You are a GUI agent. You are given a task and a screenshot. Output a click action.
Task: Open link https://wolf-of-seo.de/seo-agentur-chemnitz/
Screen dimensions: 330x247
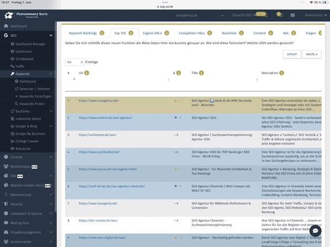[112, 186]
